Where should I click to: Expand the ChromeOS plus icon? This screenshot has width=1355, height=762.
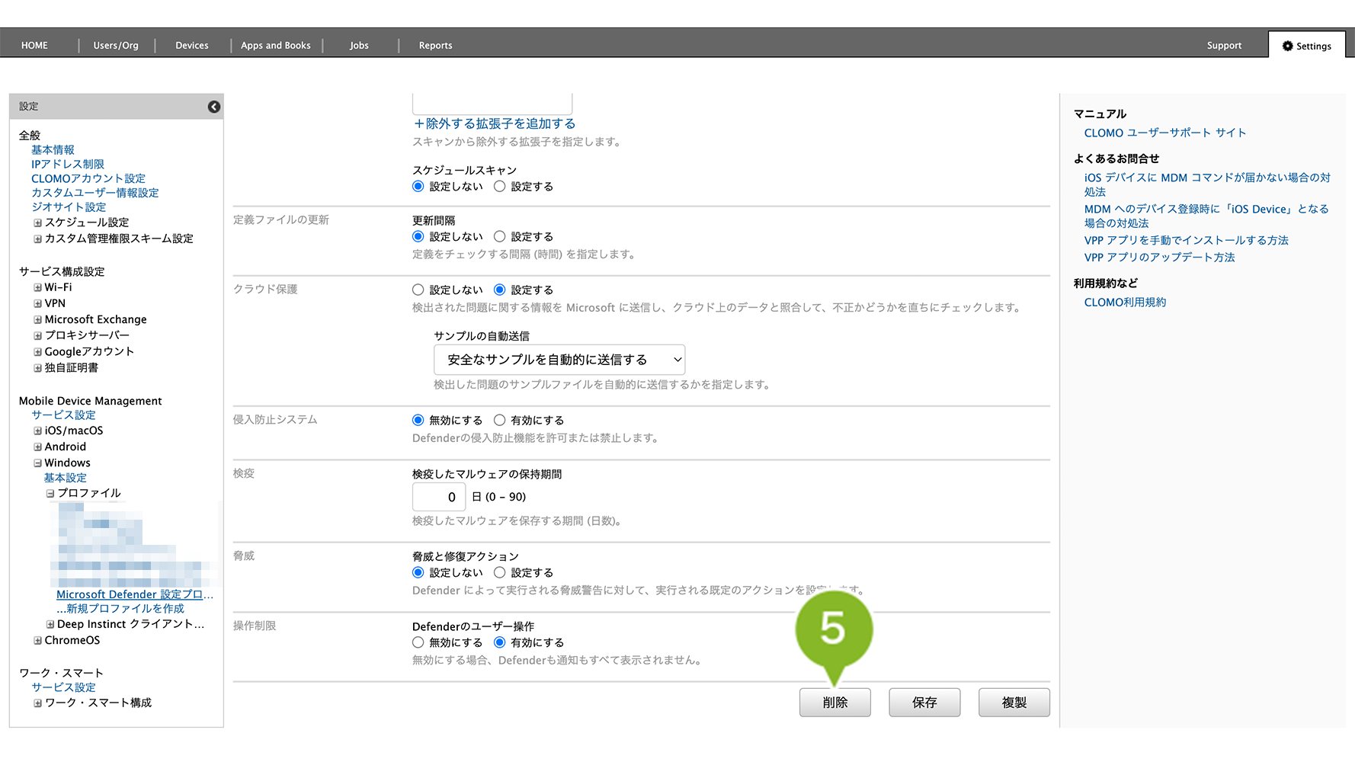[37, 641]
